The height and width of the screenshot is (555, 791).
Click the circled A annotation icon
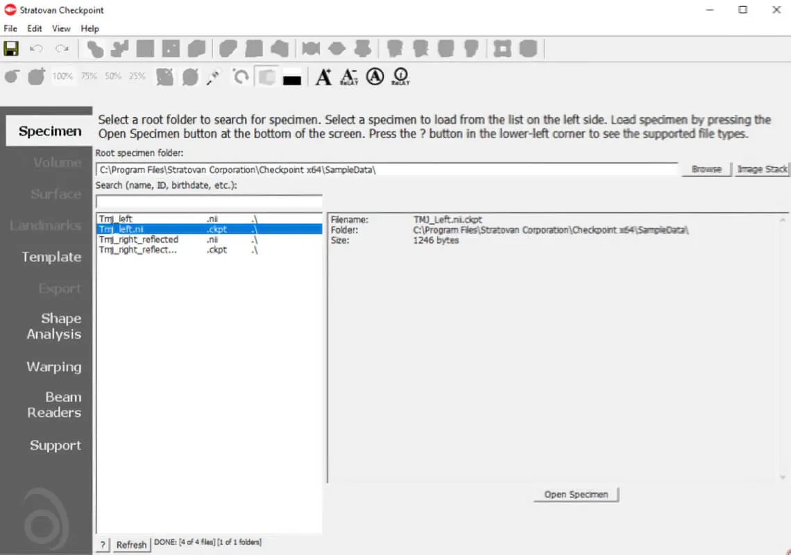pos(375,76)
